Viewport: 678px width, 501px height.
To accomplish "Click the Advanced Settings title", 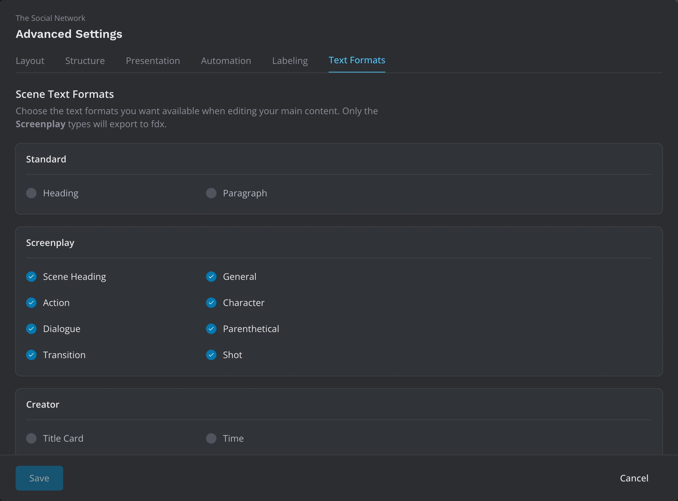I will (x=69, y=34).
